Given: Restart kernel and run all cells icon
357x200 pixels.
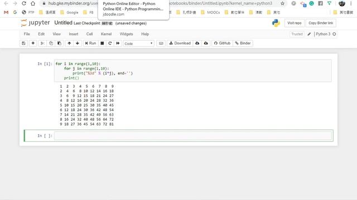Looking at the screenshot, I should tap(118, 43).
